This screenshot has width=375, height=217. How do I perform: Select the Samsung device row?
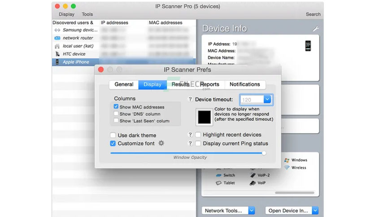coord(124,30)
